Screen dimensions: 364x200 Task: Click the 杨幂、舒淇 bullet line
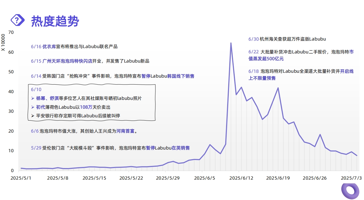point(86,98)
